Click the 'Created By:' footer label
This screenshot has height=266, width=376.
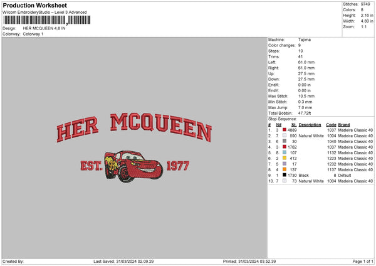pyautogui.click(x=13, y=261)
